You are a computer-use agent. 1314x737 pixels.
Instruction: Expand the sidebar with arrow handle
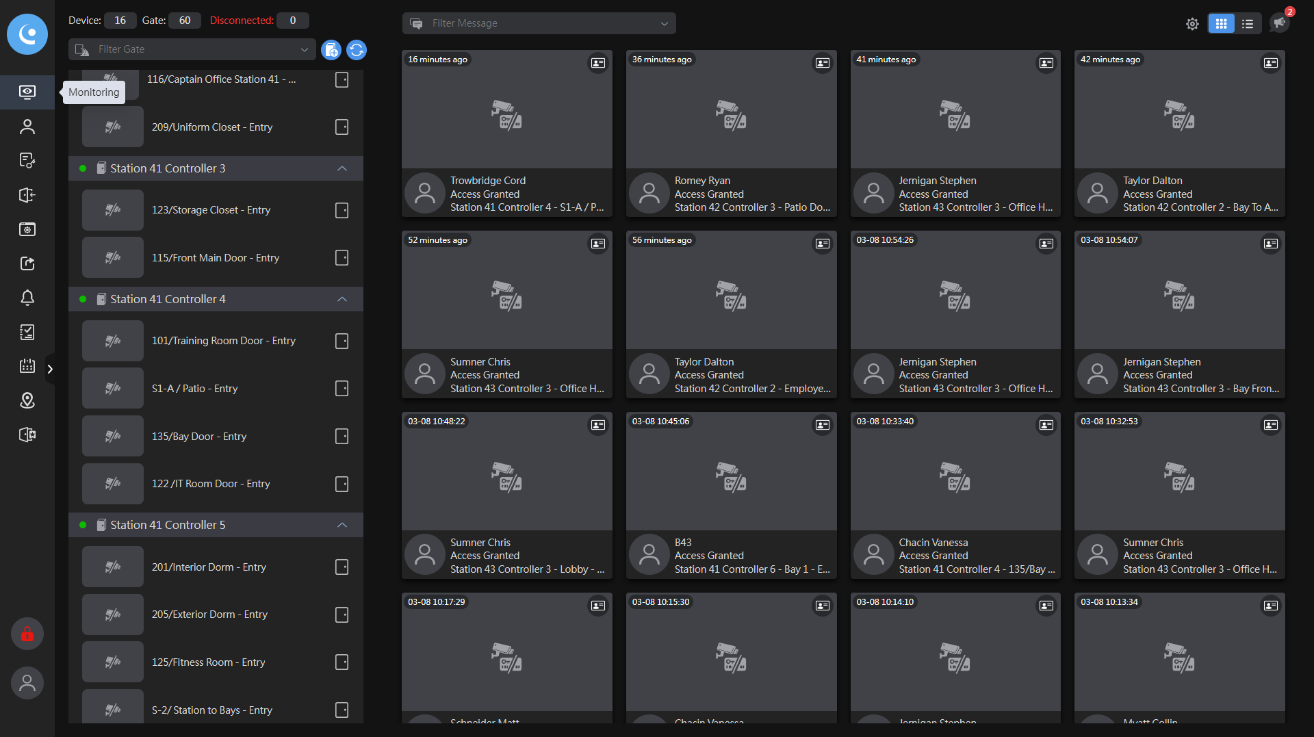coord(50,370)
